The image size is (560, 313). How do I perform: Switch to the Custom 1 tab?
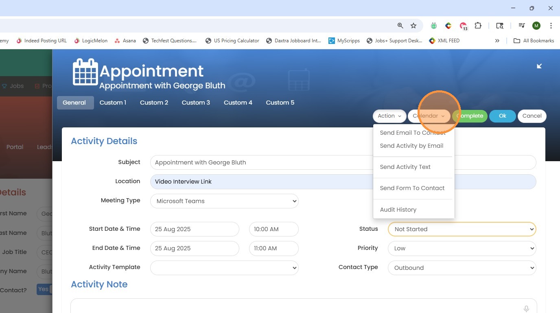tap(113, 103)
